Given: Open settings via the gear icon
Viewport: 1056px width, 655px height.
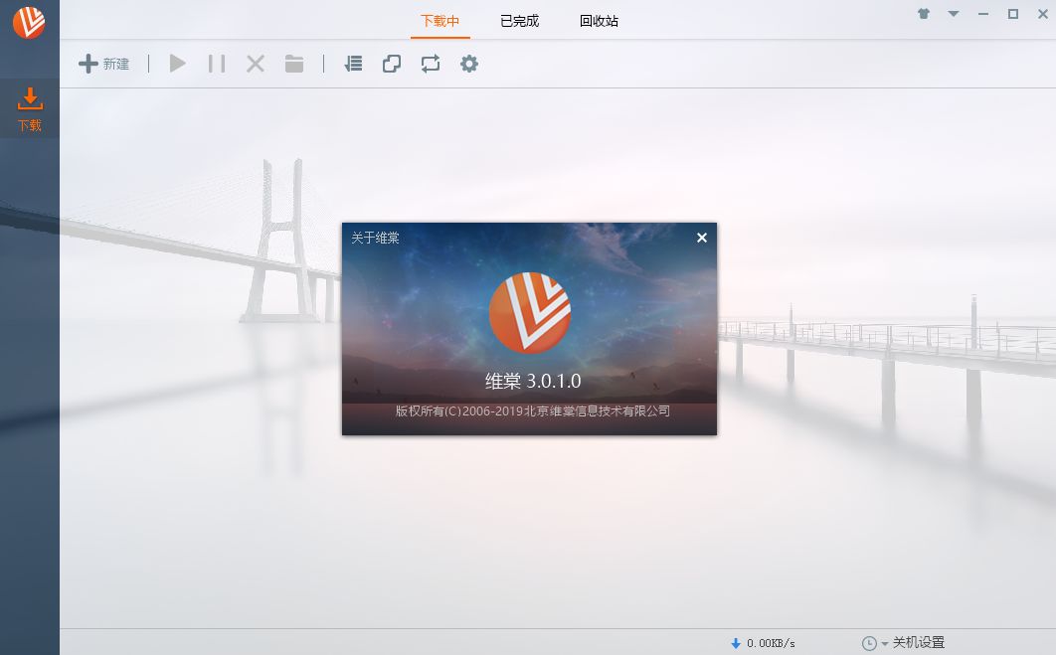Looking at the screenshot, I should pos(469,64).
